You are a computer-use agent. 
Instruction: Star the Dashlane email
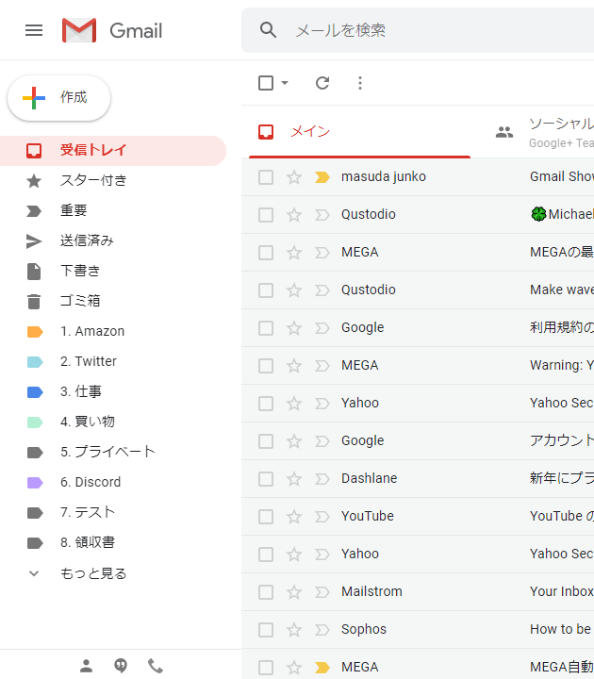[294, 478]
